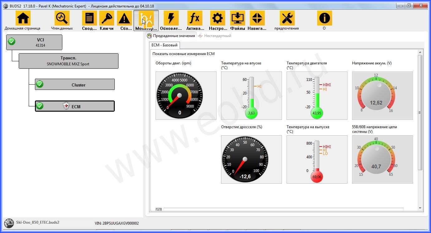Click the -12,6 throttle opening value

coord(245,177)
